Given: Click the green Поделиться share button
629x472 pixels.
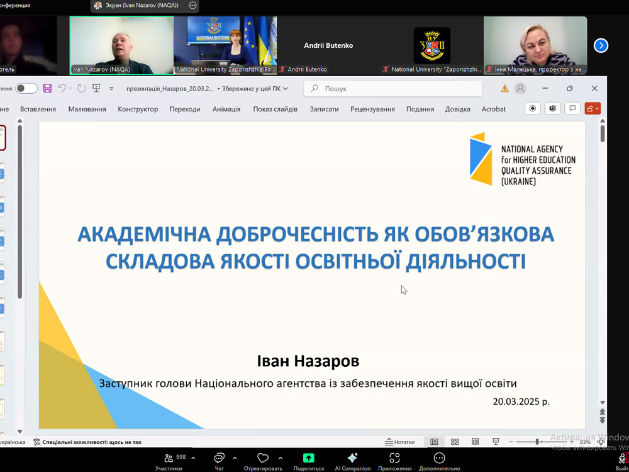Looking at the screenshot, I should [308, 461].
